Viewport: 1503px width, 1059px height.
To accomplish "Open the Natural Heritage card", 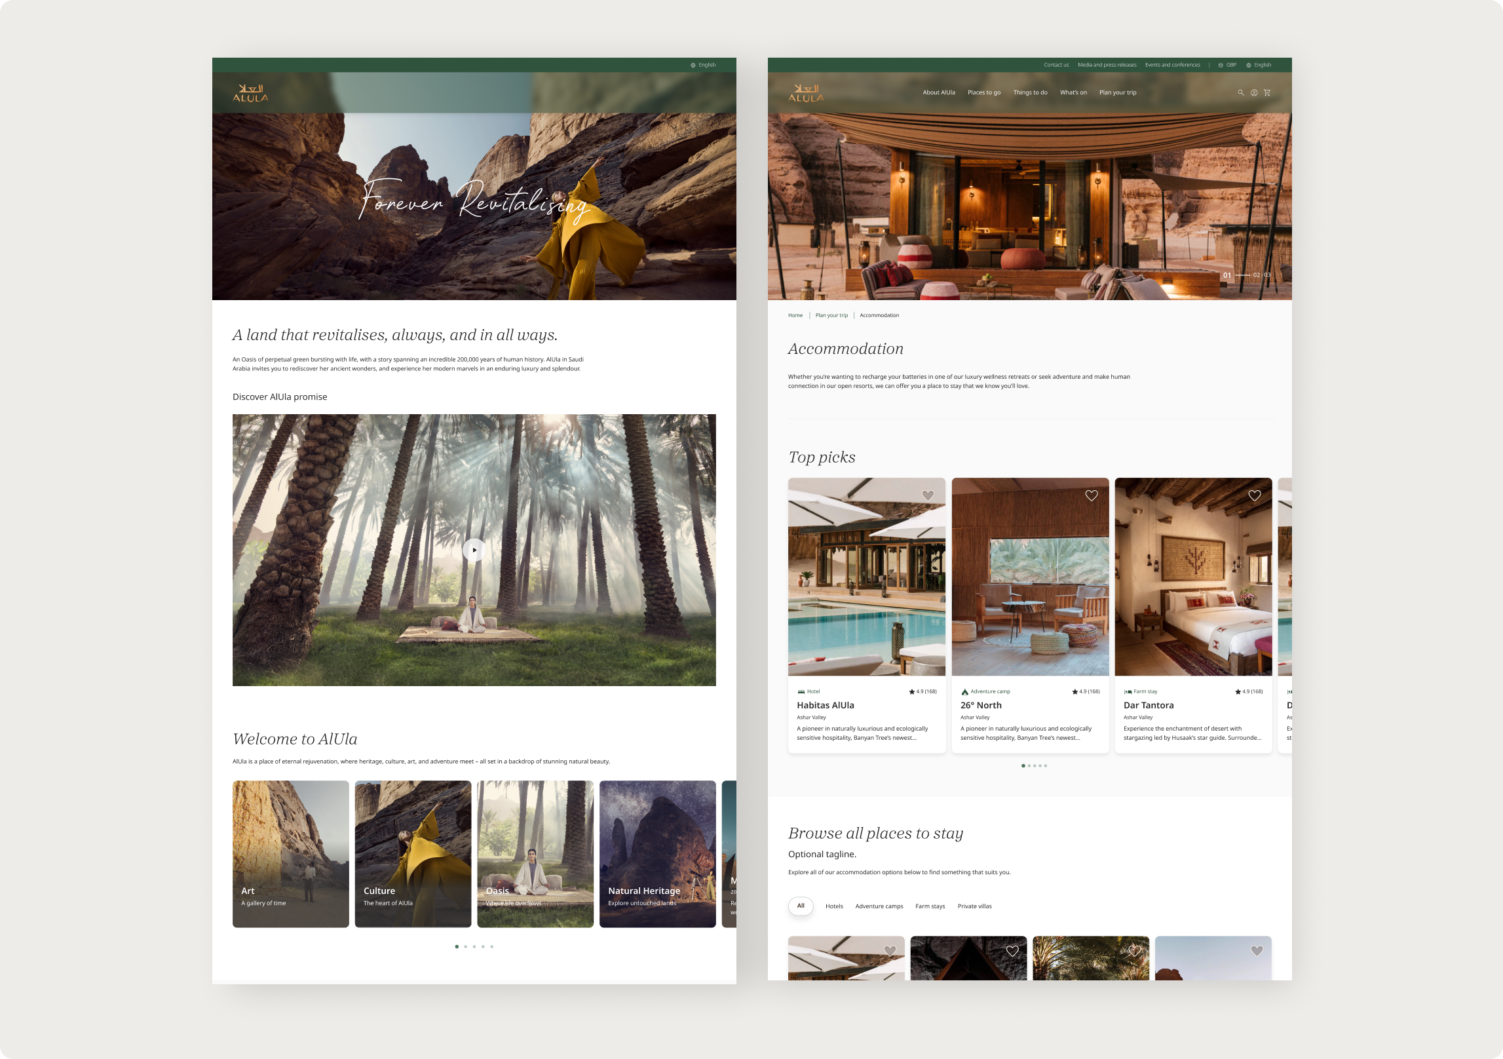I will coord(657,853).
